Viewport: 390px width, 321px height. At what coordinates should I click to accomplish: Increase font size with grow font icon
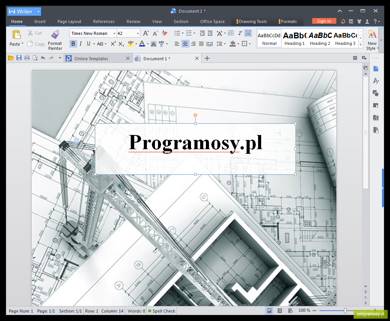click(146, 33)
